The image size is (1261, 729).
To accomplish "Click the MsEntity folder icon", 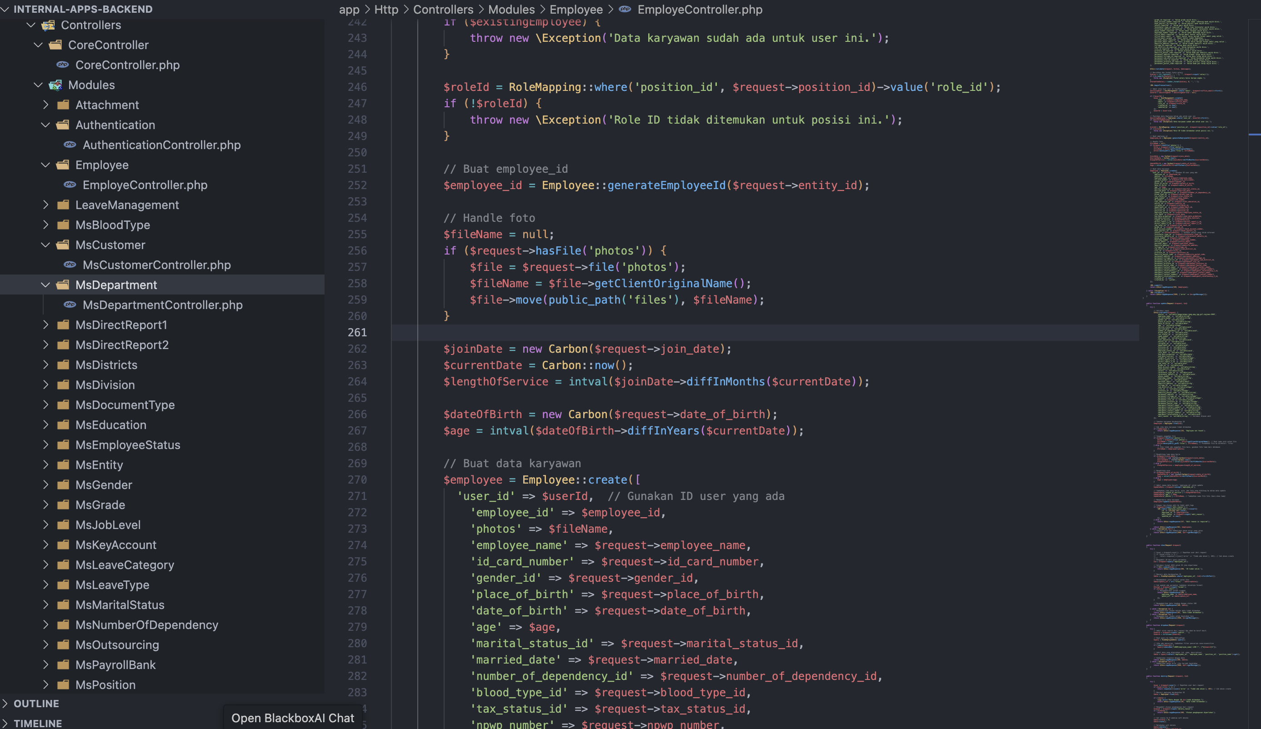I will click(63, 465).
